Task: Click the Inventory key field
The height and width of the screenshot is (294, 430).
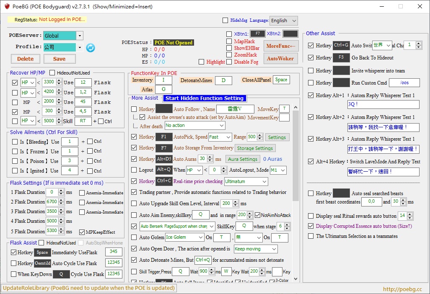Action: pos(163,80)
